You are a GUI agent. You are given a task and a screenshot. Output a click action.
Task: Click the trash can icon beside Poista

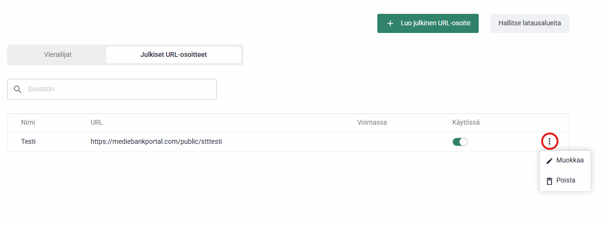549,181
